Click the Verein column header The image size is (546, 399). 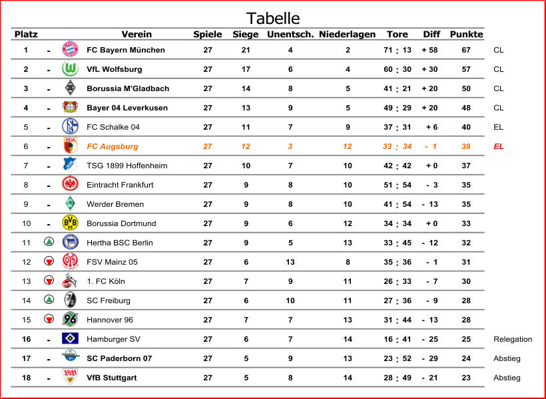(136, 34)
